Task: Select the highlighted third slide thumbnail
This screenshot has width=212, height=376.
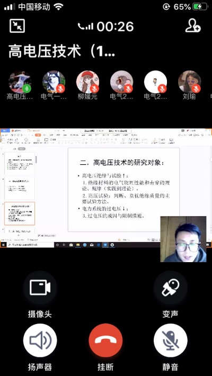Action: pyautogui.click(x=20, y=213)
